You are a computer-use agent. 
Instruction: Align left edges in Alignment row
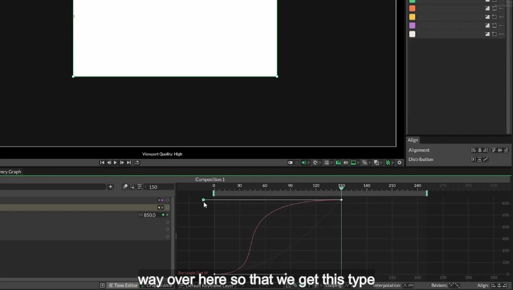pyautogui.click(x=474, y=150)
